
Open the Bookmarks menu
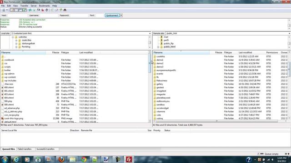coord(45,6)
